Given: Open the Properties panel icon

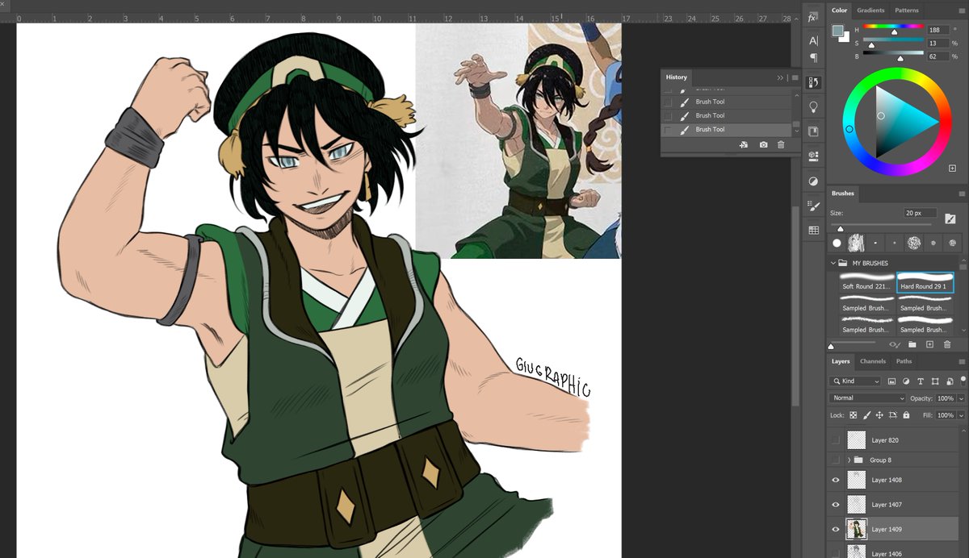Looking at the screenshot, I should click(813, 156).
